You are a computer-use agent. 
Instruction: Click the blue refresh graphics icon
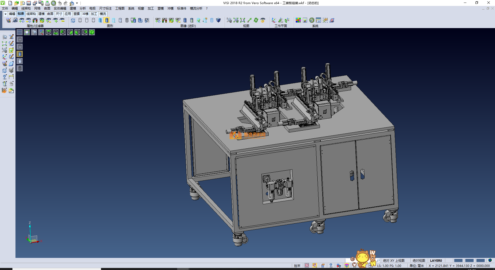click(x=73, y=20)
